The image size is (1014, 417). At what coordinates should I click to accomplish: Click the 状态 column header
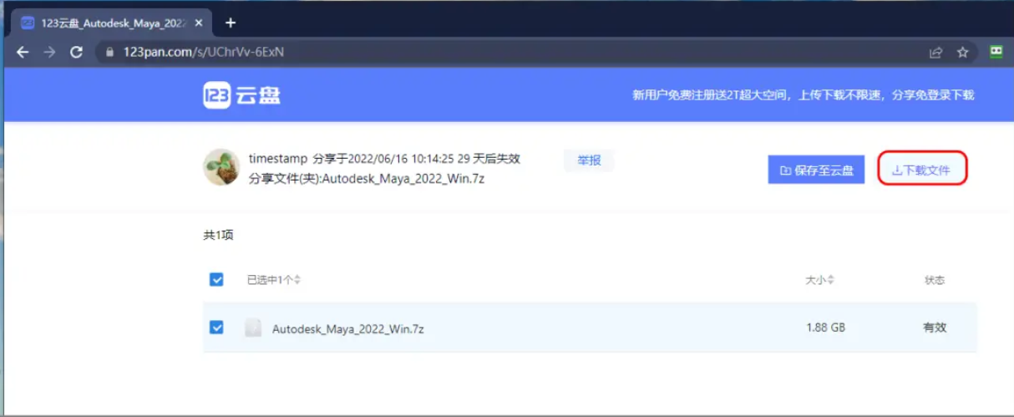click(x=935, y=280)
